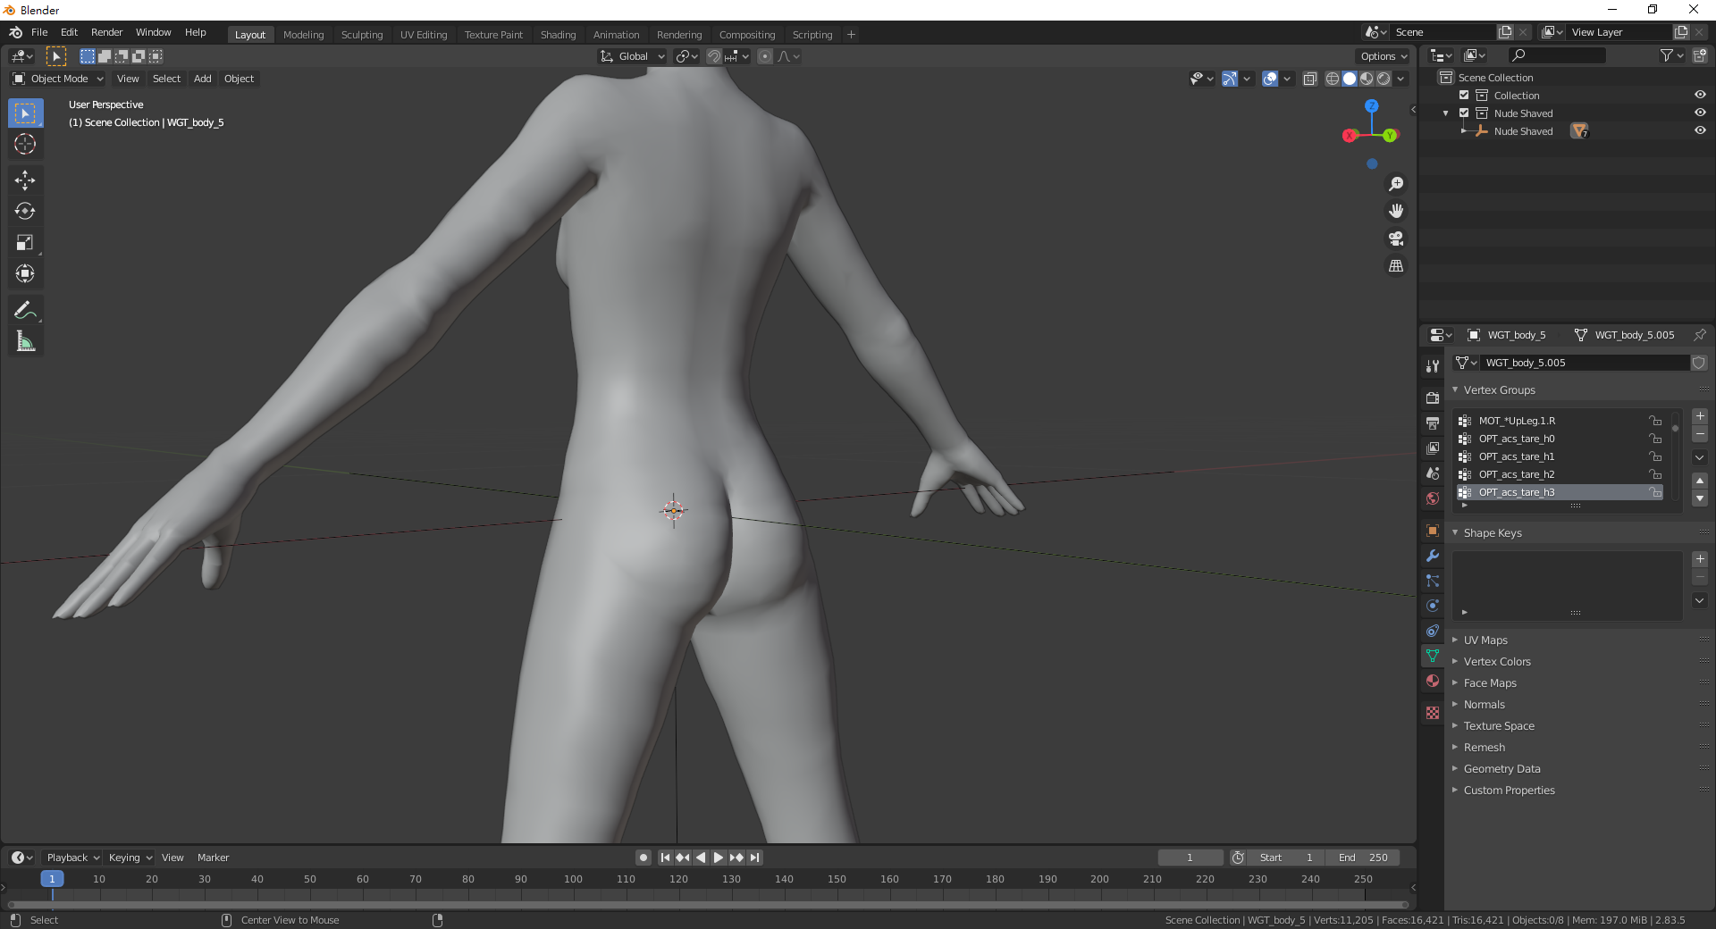The height and width of the screenshot is (929, 1716).
Task: Choose the Select Box tool
Action: click(x=25, y=113)
